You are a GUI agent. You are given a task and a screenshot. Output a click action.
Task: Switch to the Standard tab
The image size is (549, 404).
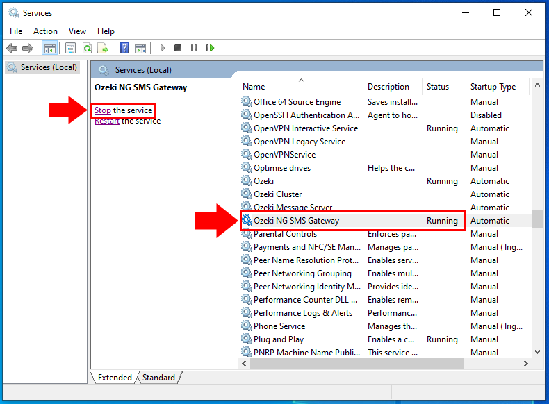[x=159, y=378]
